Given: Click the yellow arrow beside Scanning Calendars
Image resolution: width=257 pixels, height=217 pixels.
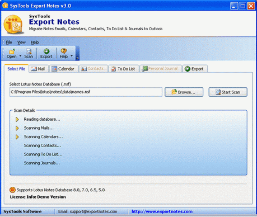Looking at the screenshot, I should [x=17, y=137].
